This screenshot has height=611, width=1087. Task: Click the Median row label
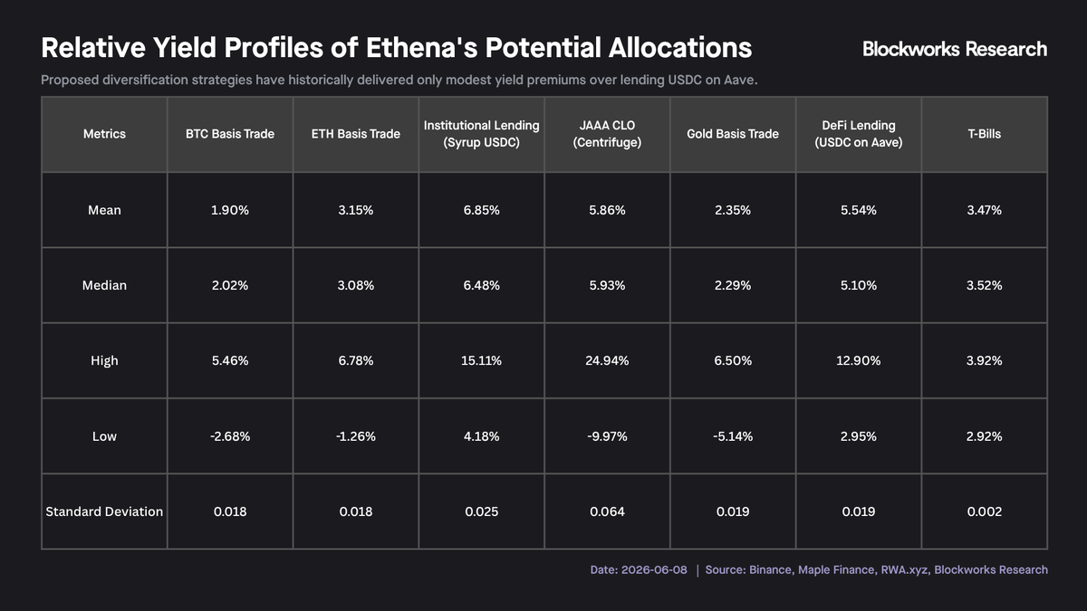pyautogui.click(x=104, y=285)
